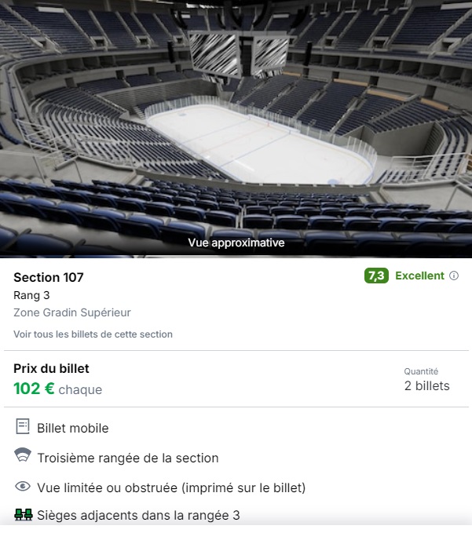
Task: Click the Excellent rating label
Action: (419, 276)
